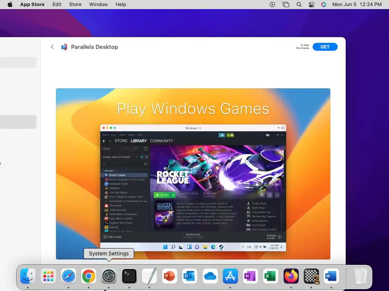This screenshot has height=291, width=389.
Task: Open the Chess app from the dock
Action: pos(312,276)
